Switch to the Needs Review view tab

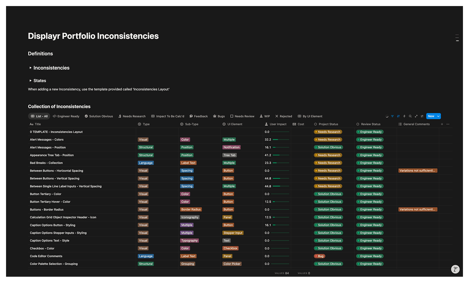(x=242, y=116)
